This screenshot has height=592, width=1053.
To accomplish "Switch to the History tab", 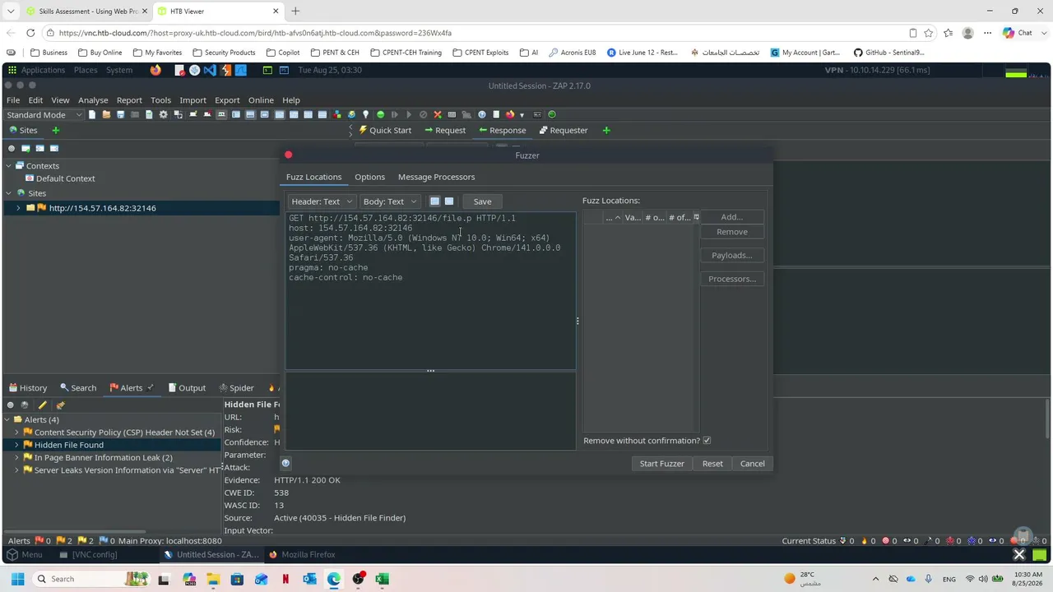I will [x=28, y=388].
